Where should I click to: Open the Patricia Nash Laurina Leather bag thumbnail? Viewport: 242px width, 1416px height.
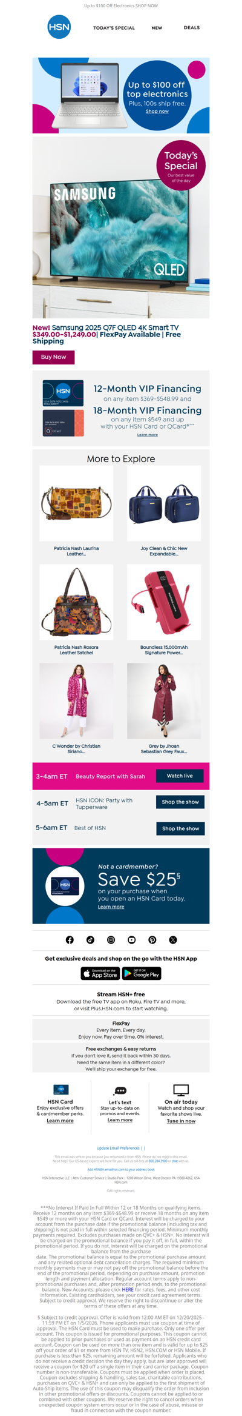point(76,503)
